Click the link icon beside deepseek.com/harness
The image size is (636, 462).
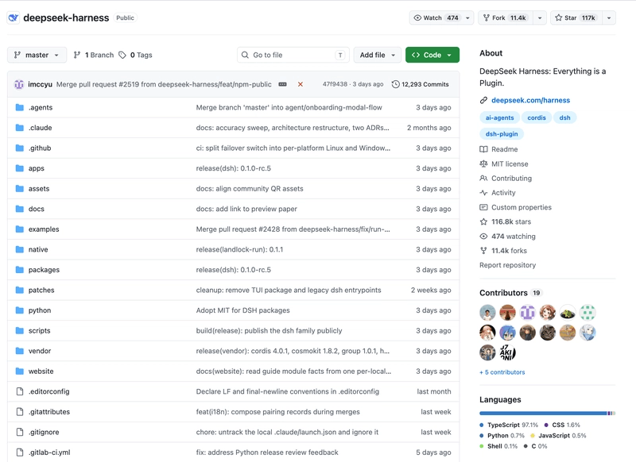483,100
